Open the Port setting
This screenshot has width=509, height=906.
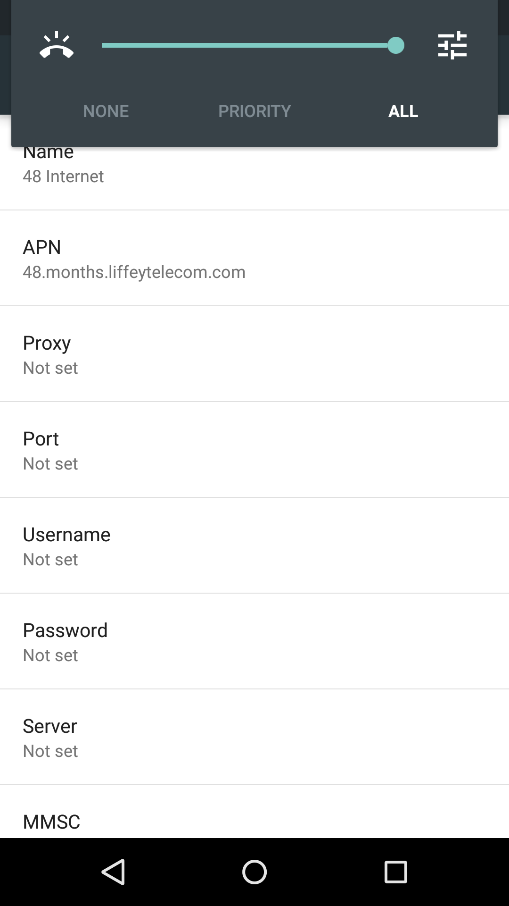click(254, 450)
